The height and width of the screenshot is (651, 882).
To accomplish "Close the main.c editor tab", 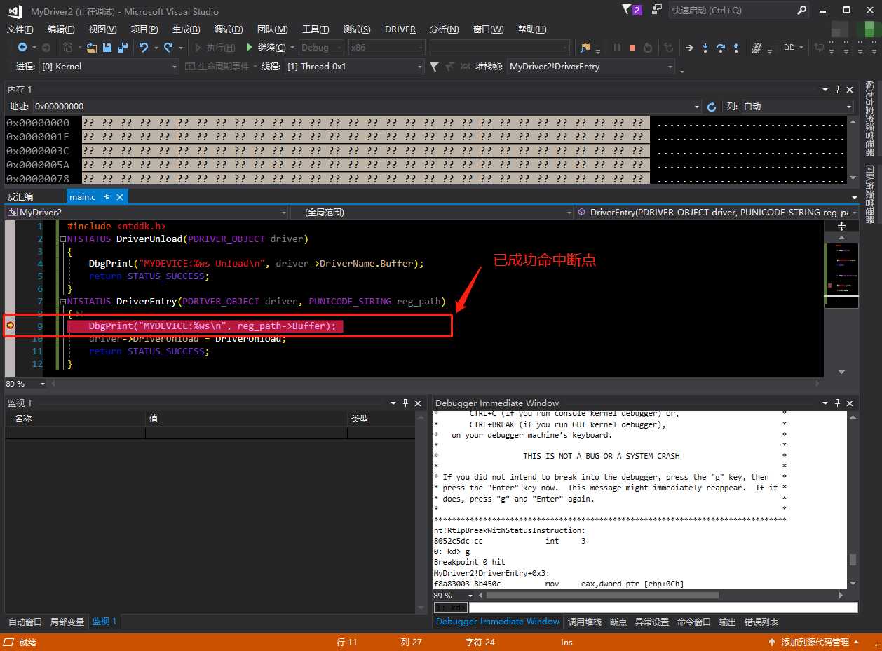I will 119,196.
